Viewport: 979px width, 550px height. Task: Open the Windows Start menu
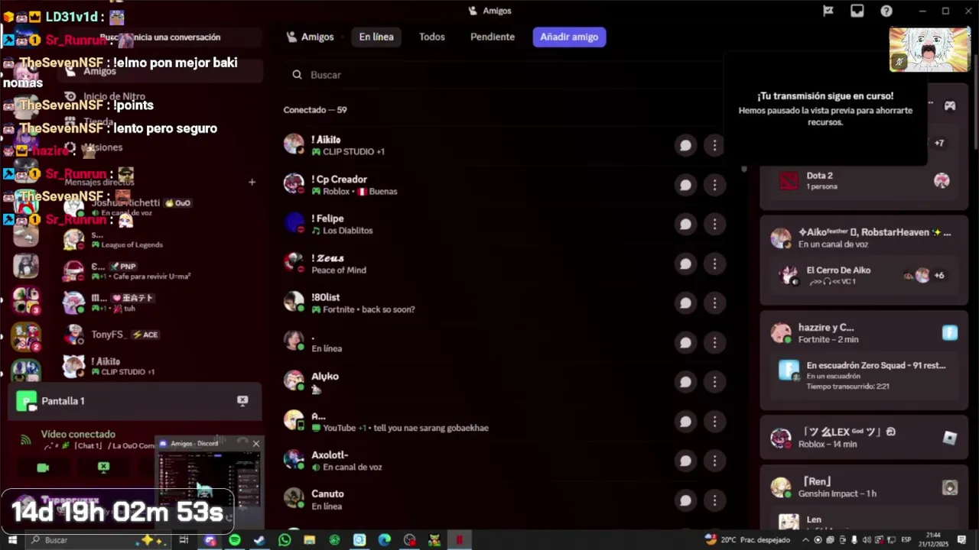[x=12, y=540]
